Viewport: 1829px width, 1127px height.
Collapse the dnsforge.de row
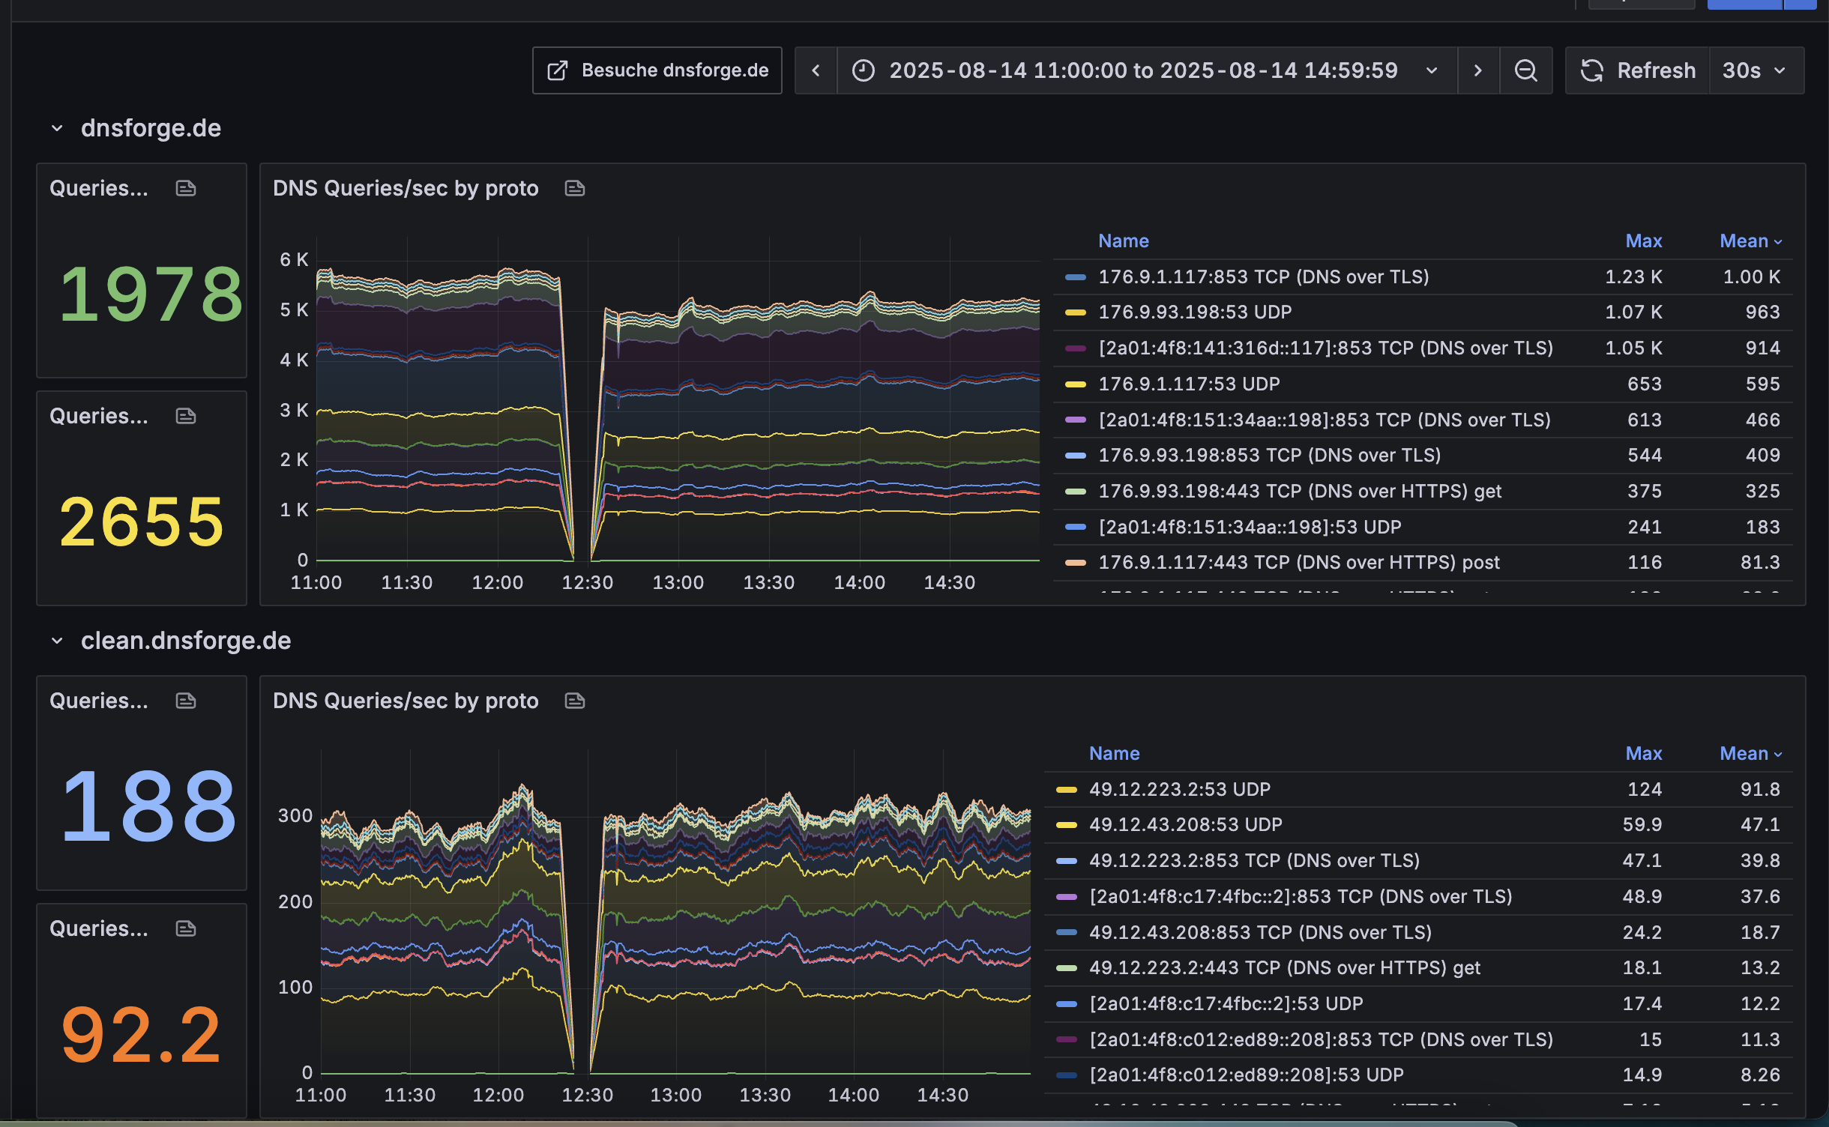[58, 128]
